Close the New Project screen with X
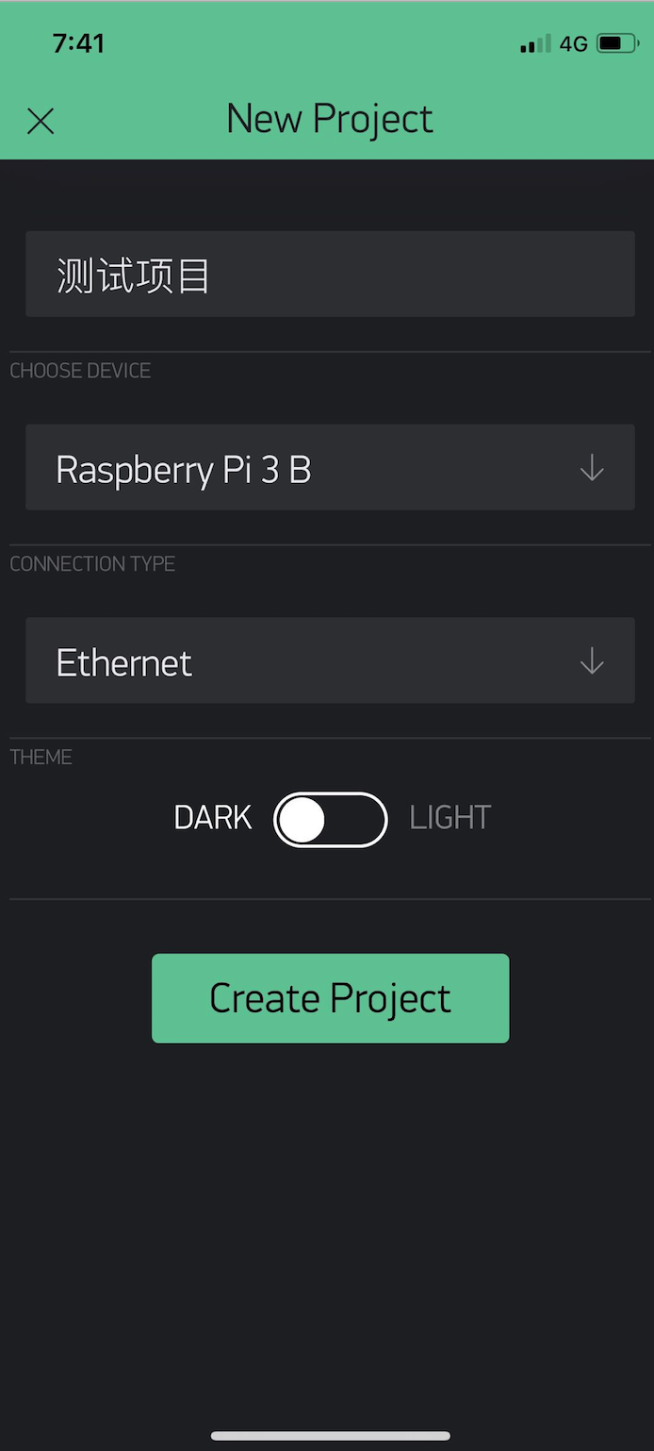The image size is (654, 1451). [x=41, y=121]
